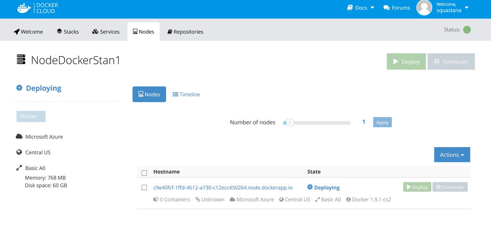Click the Apply button
Image resolution: width=491 pixels, height=234 pixels.
click(382, 122)
